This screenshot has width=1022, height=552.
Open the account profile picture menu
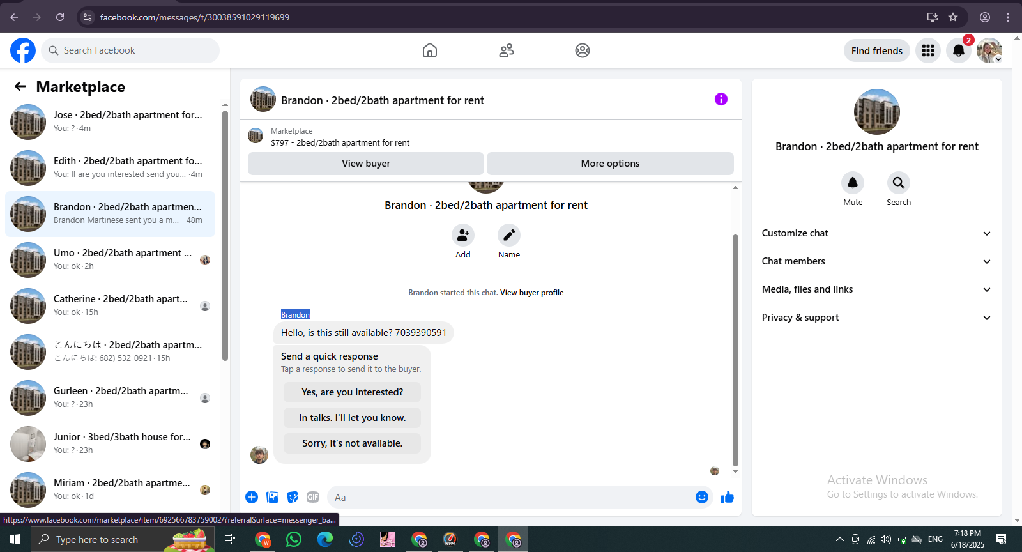tap(989, 50)
